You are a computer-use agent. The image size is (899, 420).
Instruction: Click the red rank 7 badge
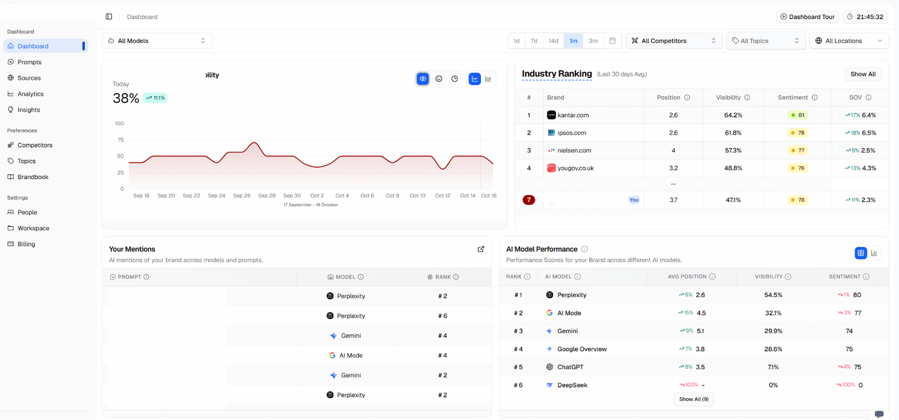pyautogui.click(x=529, y=200)
